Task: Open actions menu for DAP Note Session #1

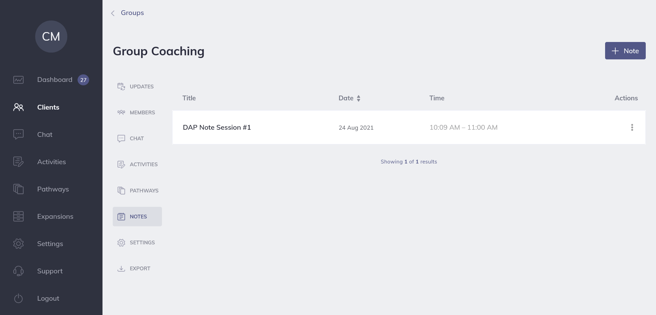Action: (632, 127)
